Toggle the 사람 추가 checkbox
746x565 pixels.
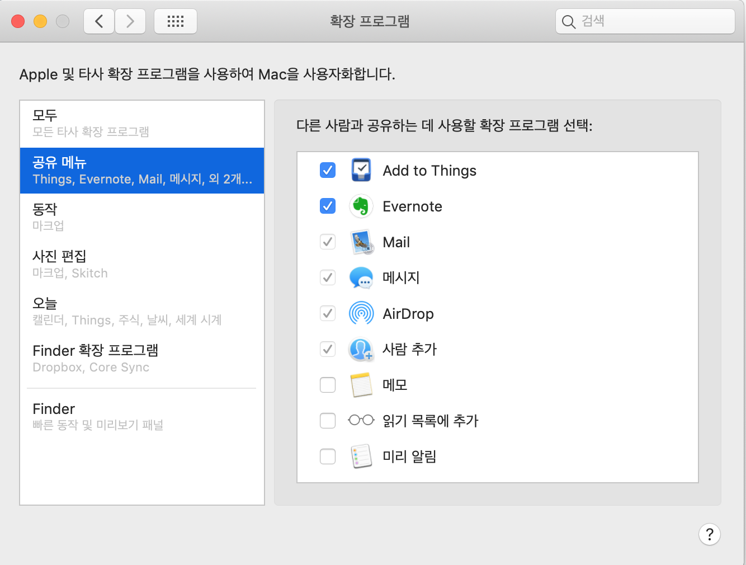pos(328,349)
